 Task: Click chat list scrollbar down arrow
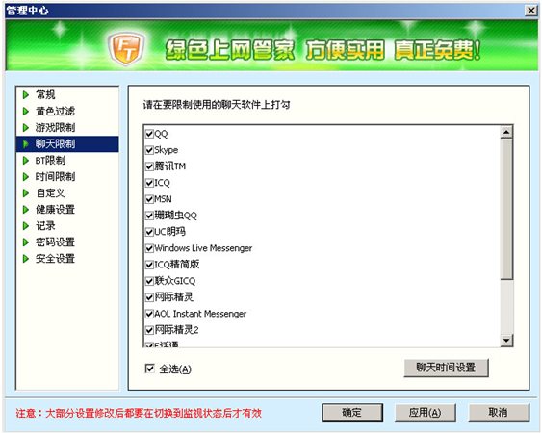pyautogui.click(x=506, y=341)
